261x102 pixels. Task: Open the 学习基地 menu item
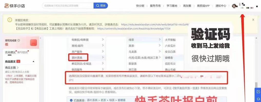172,6
